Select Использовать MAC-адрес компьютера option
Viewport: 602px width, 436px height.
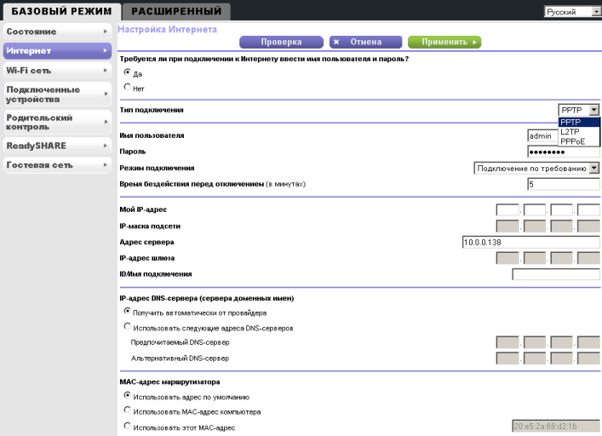(x=128, y=410)
